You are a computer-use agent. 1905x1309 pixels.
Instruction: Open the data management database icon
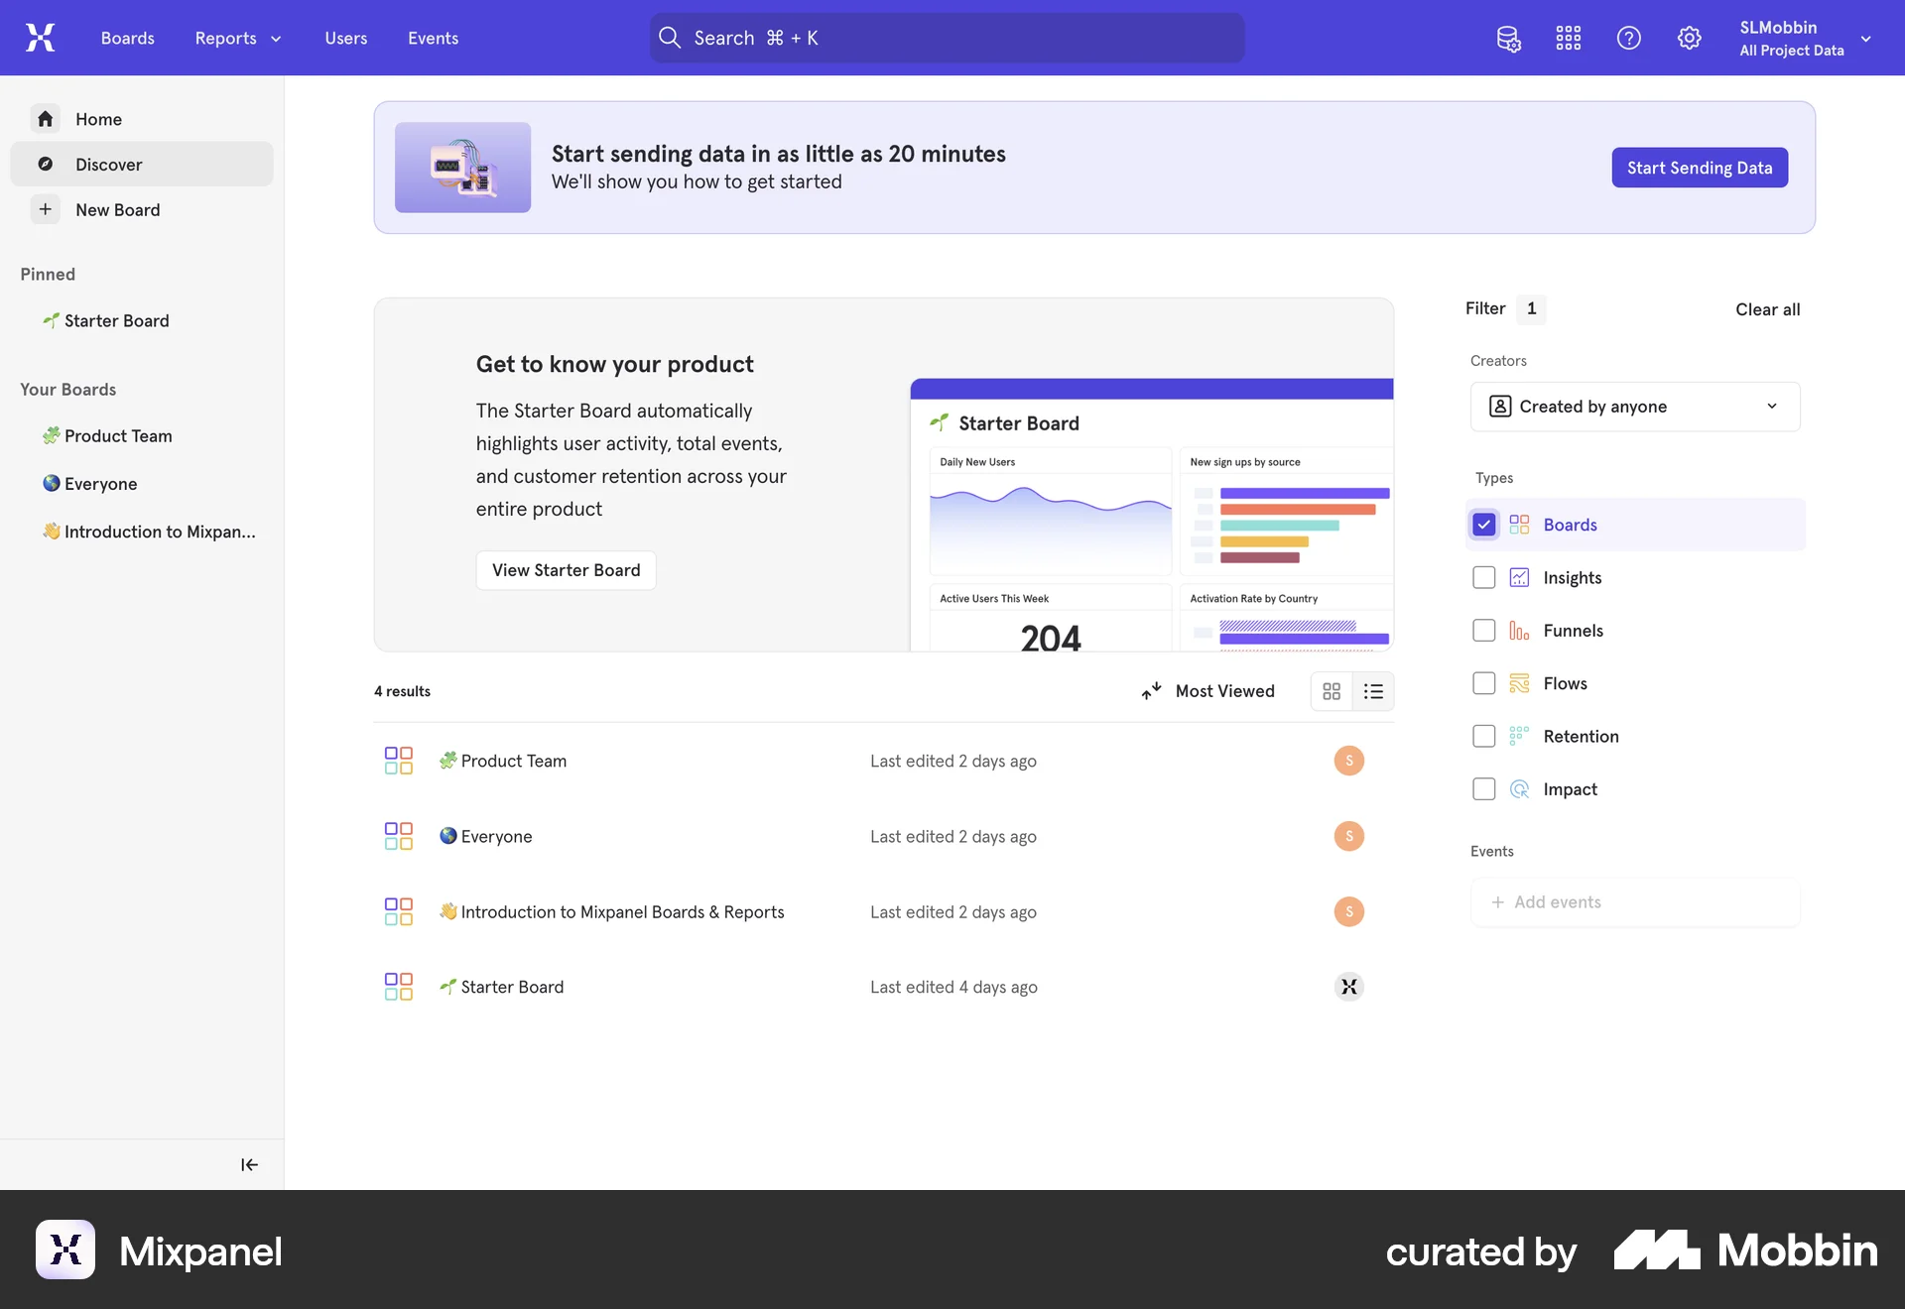[x=1508, y=38]
